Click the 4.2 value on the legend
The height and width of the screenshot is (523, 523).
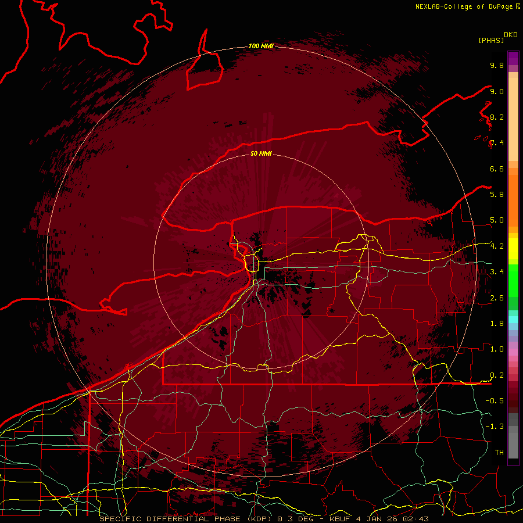point(497,246)
